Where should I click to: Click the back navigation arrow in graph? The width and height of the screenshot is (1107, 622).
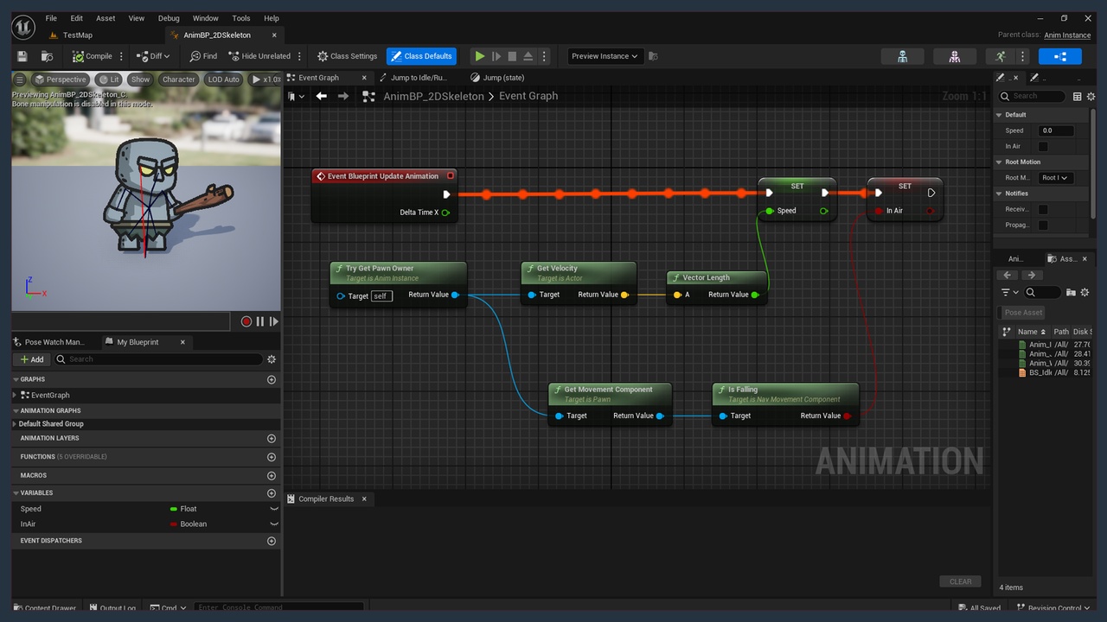322,96
